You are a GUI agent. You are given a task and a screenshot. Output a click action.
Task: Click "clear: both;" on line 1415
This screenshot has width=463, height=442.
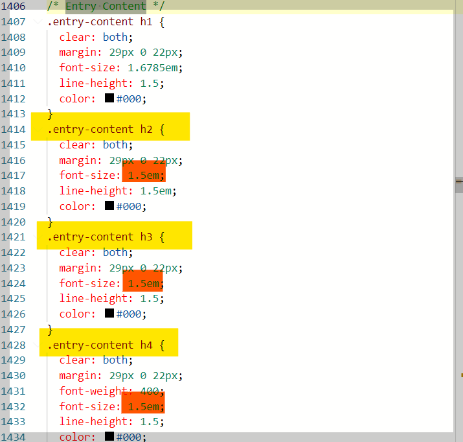[x=96, y=145]
